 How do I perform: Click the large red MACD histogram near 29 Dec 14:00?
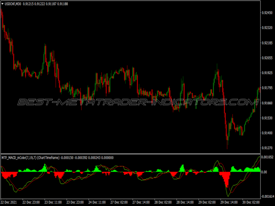pyautogui.click(x=225, y=178)
